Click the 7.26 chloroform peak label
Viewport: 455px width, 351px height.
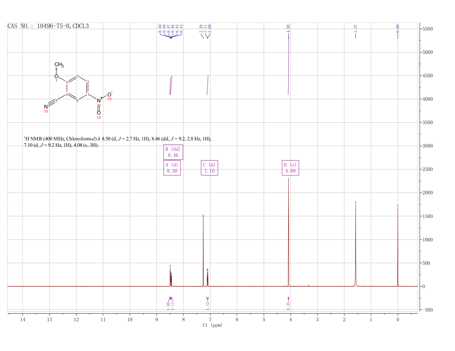(201, 28)
